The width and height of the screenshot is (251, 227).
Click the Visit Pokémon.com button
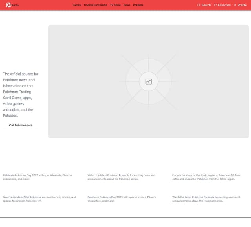pyautogui.click(x=20, y=125)
